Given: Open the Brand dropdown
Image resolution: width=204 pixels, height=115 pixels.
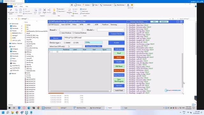Looking at the screenshot, I should point(71,30).
